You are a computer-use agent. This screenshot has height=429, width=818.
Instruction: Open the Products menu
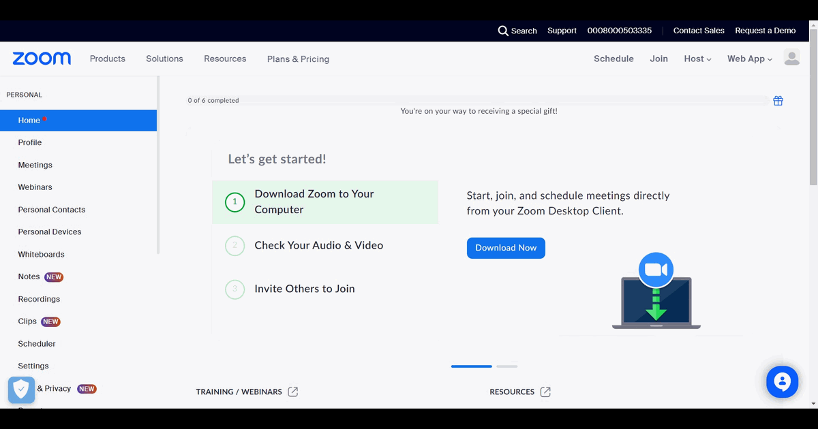click(x=108, y=59)
